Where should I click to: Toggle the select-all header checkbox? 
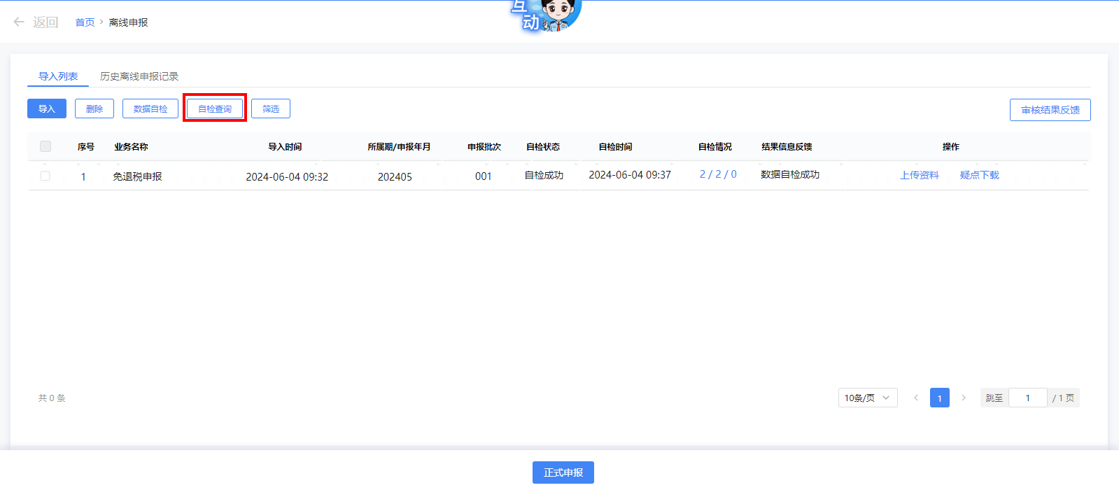click(45, 146)
